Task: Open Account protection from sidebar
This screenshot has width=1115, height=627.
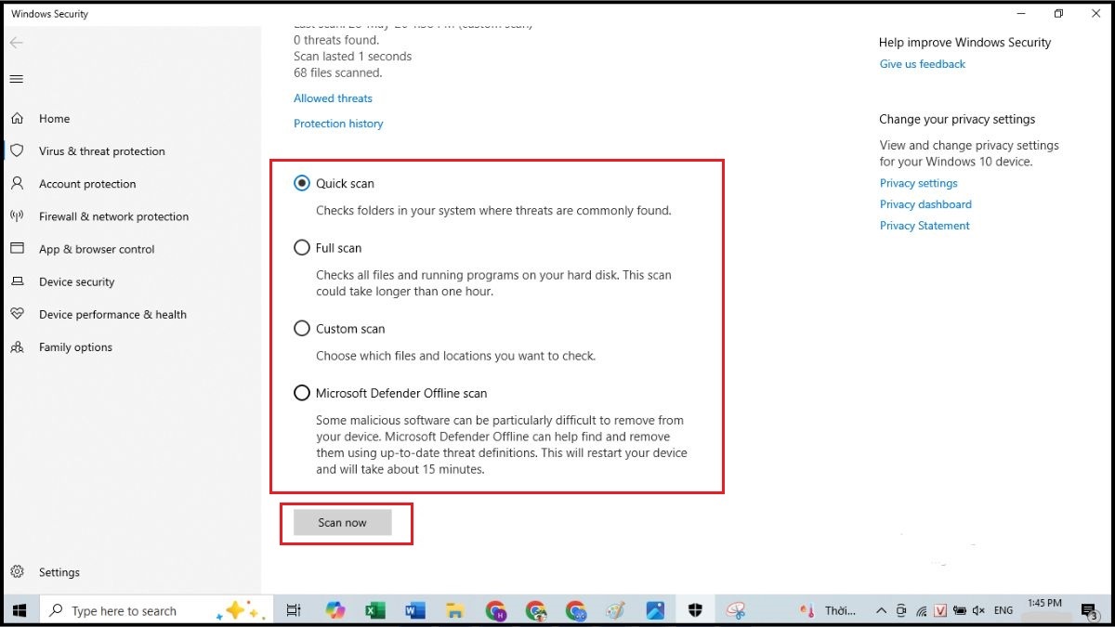Action: [x=87, y=184]
